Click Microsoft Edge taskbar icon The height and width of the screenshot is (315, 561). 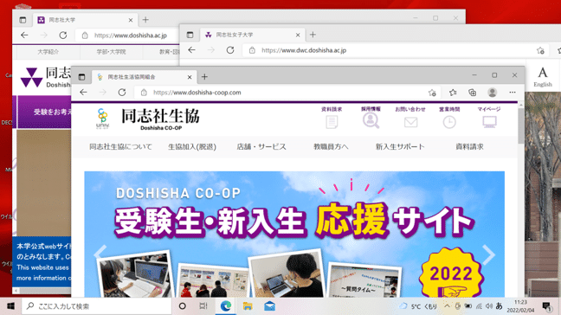225,306
